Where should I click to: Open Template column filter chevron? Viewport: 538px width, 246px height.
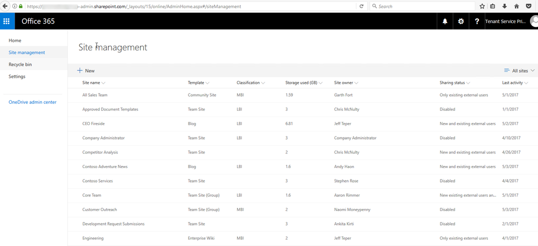207,83
